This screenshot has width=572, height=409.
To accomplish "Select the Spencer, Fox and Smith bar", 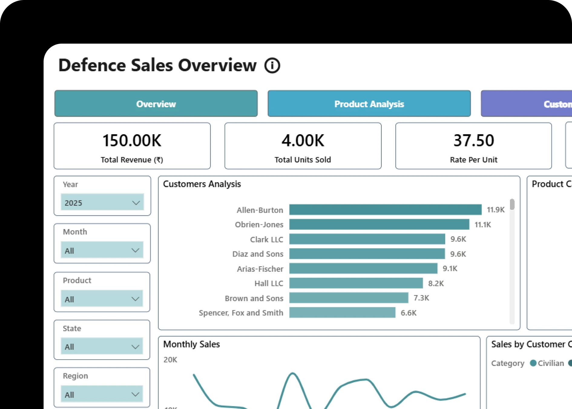I will tap(342, 313).
